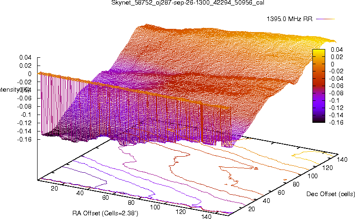Click the -0.08 tick on the intensity axis
Screen dimensions: 355x219
point(24,106)
